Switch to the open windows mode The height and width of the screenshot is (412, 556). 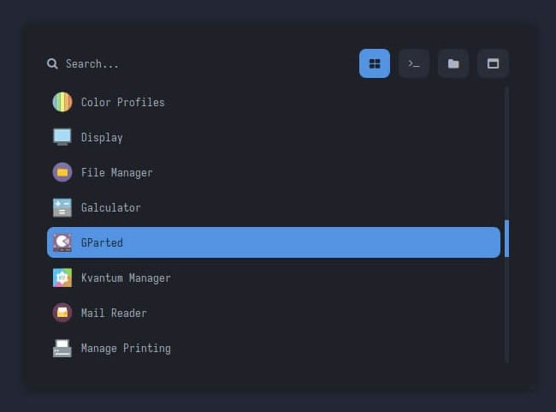click(493, 63)
